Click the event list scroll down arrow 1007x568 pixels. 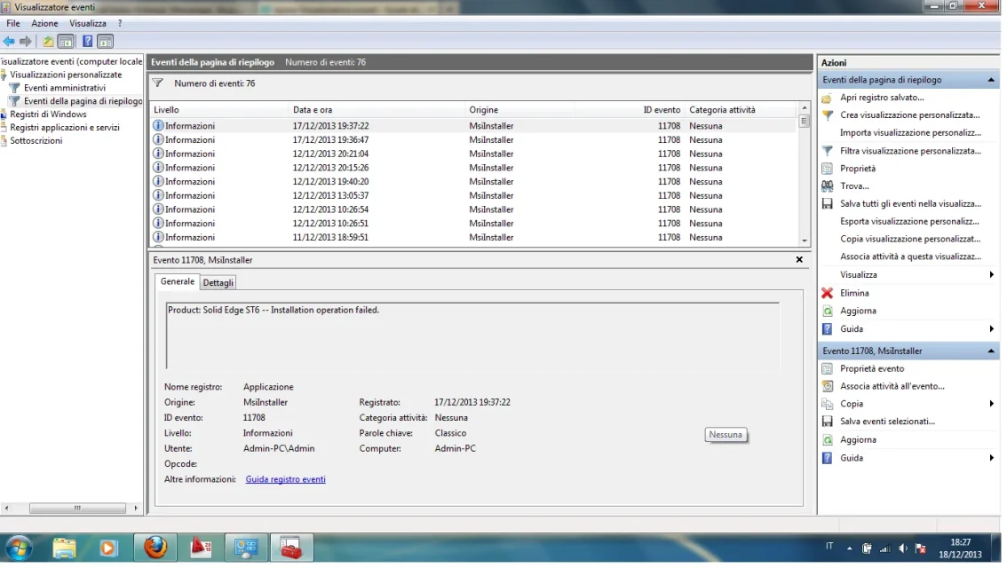click(804, 241)
